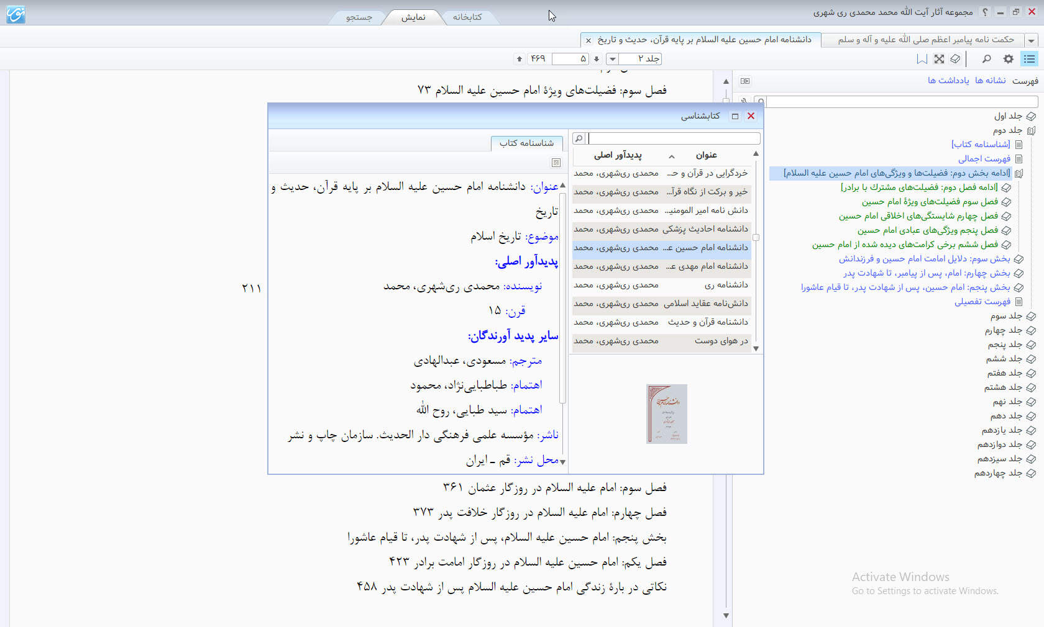Viewport: 1044px width, 627px height.
Task: Click the page icon beside فهرست اجمالی
Action: point(1019,158)
